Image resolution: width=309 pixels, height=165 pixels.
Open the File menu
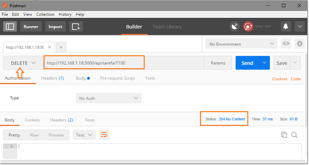pyautogui.click(x=5, y=14)
